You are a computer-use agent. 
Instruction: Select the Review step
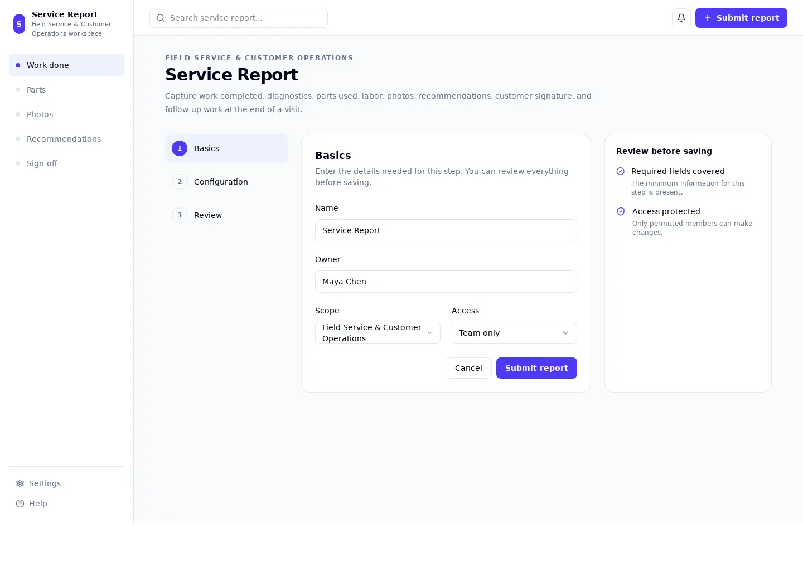tap(226, 215)
